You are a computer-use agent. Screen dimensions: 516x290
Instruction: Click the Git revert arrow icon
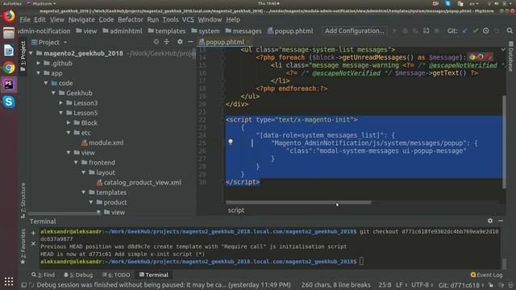pos(497,31)
